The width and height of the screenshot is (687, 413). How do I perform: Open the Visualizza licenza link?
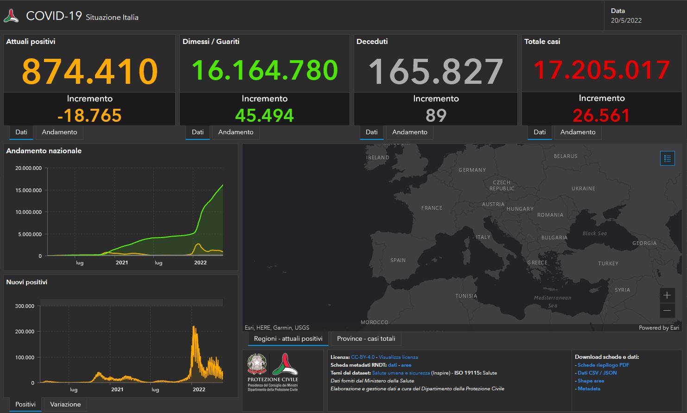(398, 357)
